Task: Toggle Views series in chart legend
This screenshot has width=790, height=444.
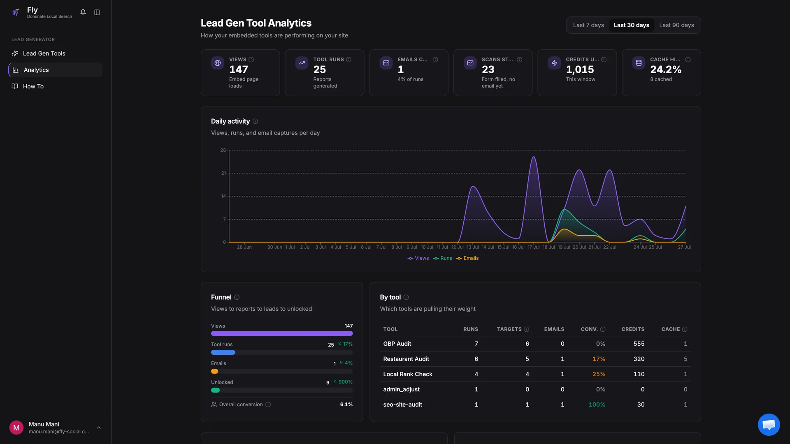Action: (x=418, y=258)
